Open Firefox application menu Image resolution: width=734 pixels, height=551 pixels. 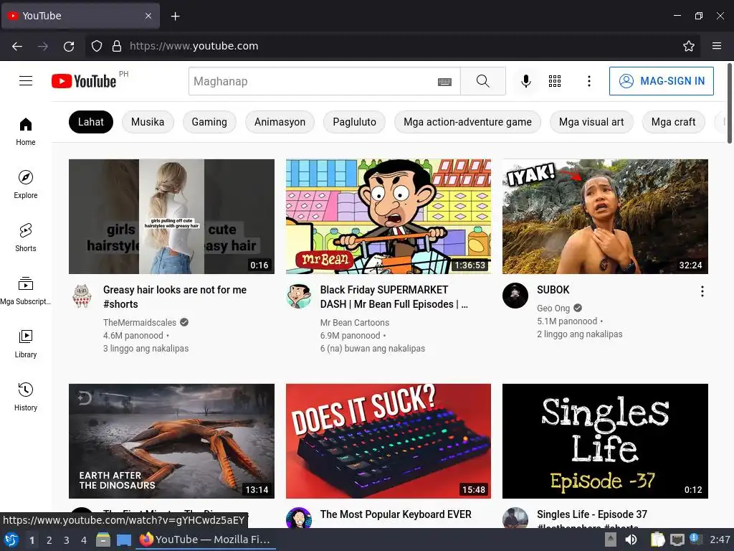pyautogui.click(x=717, y=46)
